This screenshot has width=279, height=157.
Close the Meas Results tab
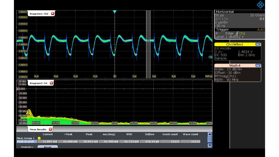coord(50,129)
